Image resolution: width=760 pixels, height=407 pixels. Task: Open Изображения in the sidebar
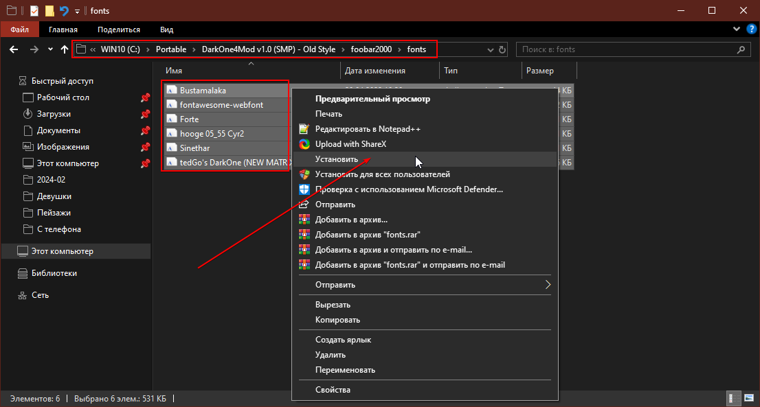(63, 147)
